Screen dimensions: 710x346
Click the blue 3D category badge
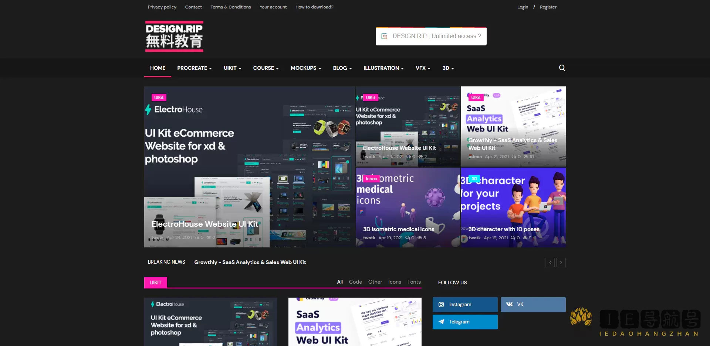[474, 179]
